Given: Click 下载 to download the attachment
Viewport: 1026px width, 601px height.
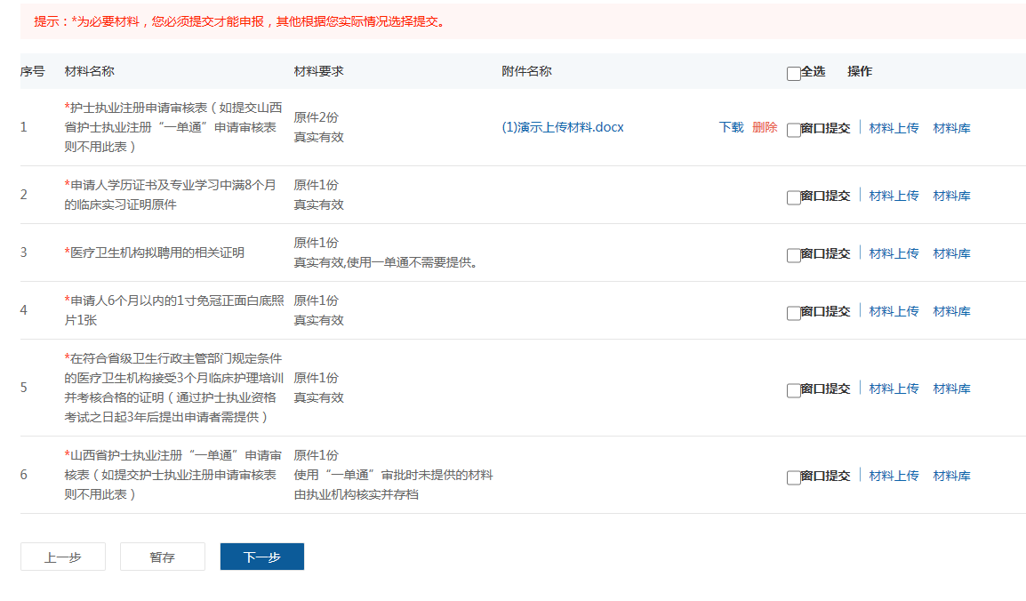Looking at the screenshot, I should 731,127.
